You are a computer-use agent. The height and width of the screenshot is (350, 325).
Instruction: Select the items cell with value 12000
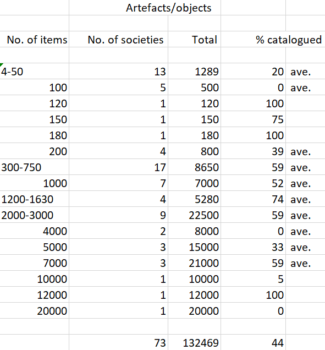(34, 295)
